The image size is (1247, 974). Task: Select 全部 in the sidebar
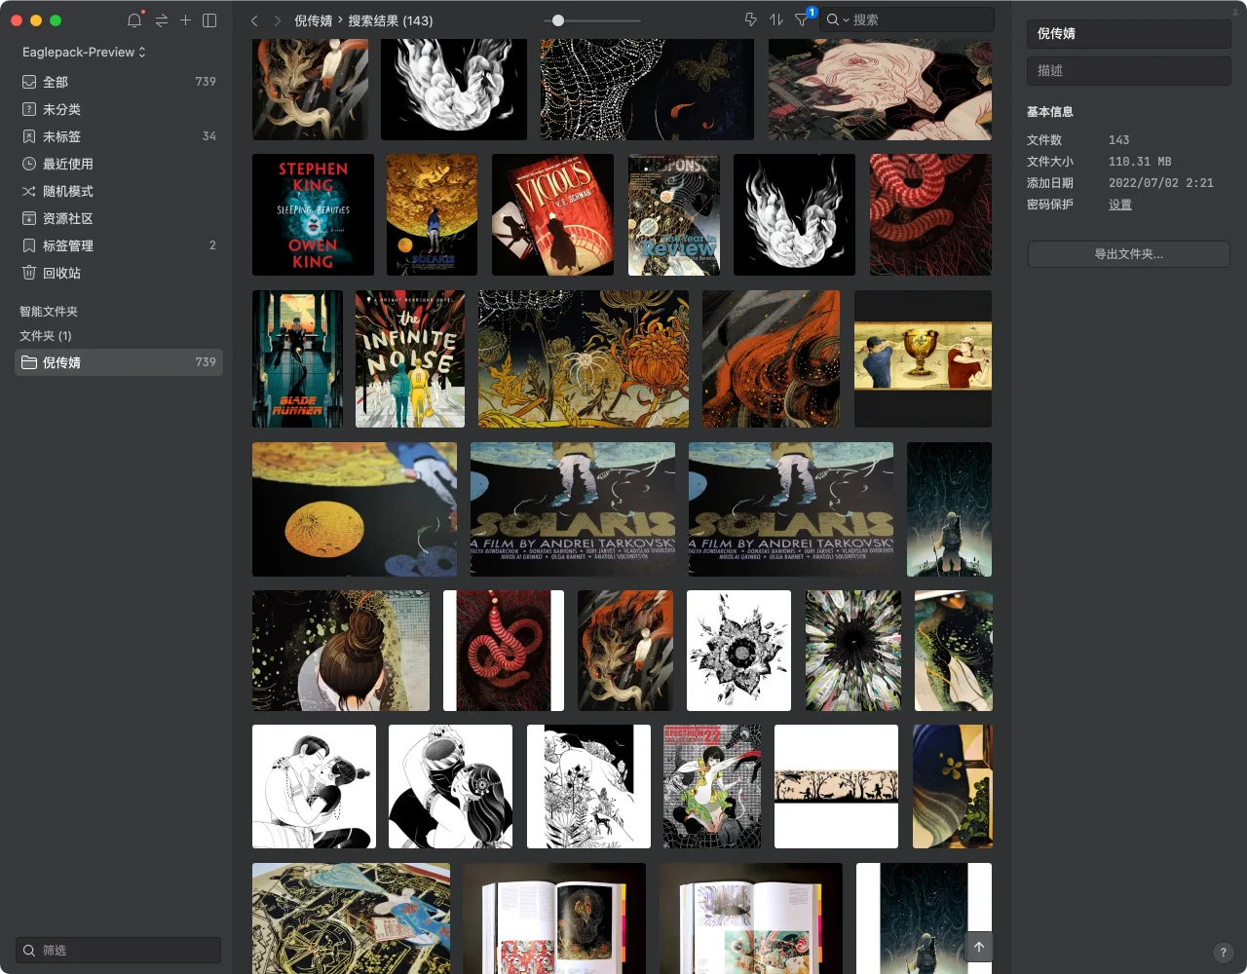tap(119, 82)
